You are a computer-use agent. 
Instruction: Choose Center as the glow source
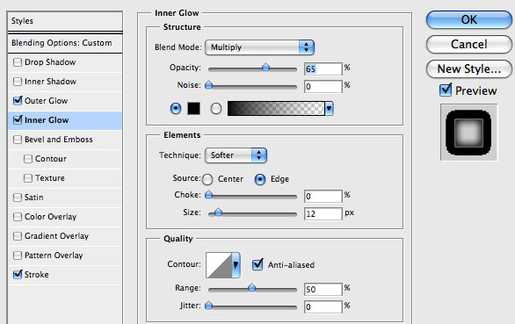207,179
